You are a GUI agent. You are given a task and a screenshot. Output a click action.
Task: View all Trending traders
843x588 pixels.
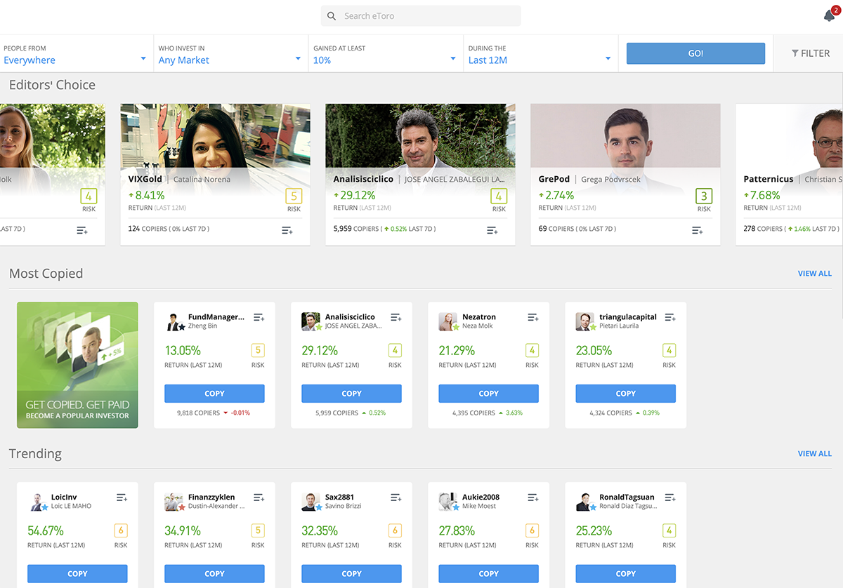(x=815, y=454)
